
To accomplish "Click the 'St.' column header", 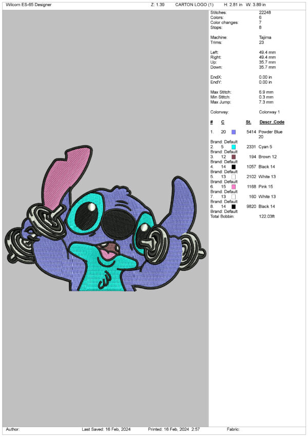I will point(248,122).
